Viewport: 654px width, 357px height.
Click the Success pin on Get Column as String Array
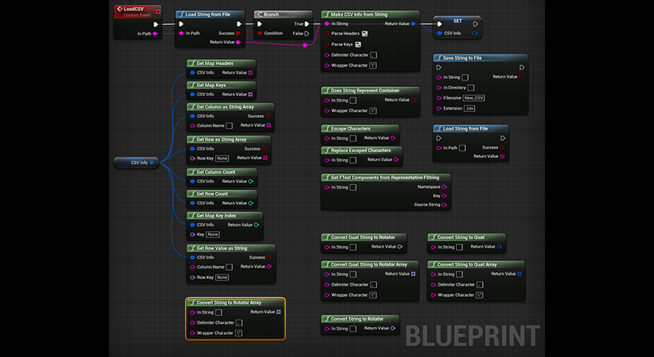(x=268, y=116)
